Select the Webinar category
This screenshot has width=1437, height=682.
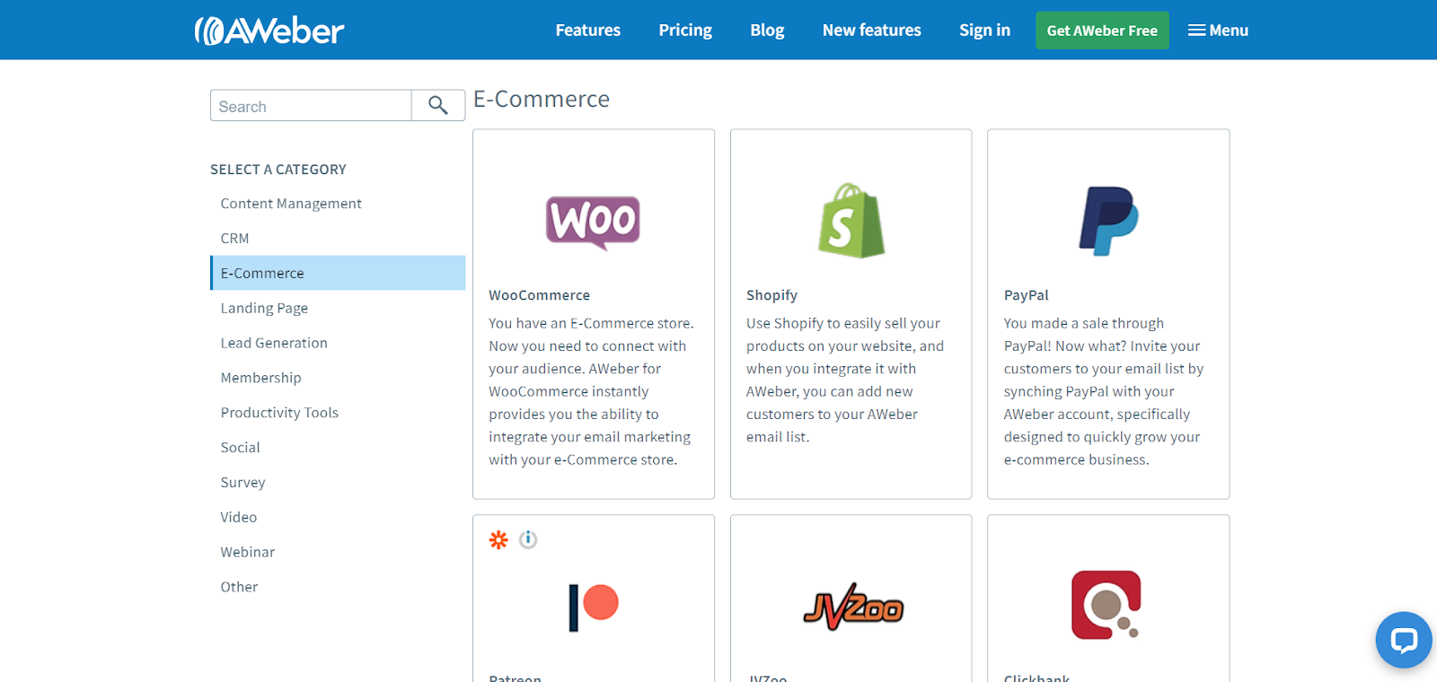coord(248,552)
